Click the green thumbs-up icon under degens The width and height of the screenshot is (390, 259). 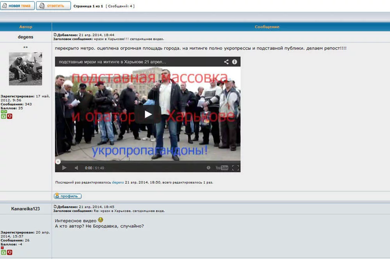coord(4,116)
